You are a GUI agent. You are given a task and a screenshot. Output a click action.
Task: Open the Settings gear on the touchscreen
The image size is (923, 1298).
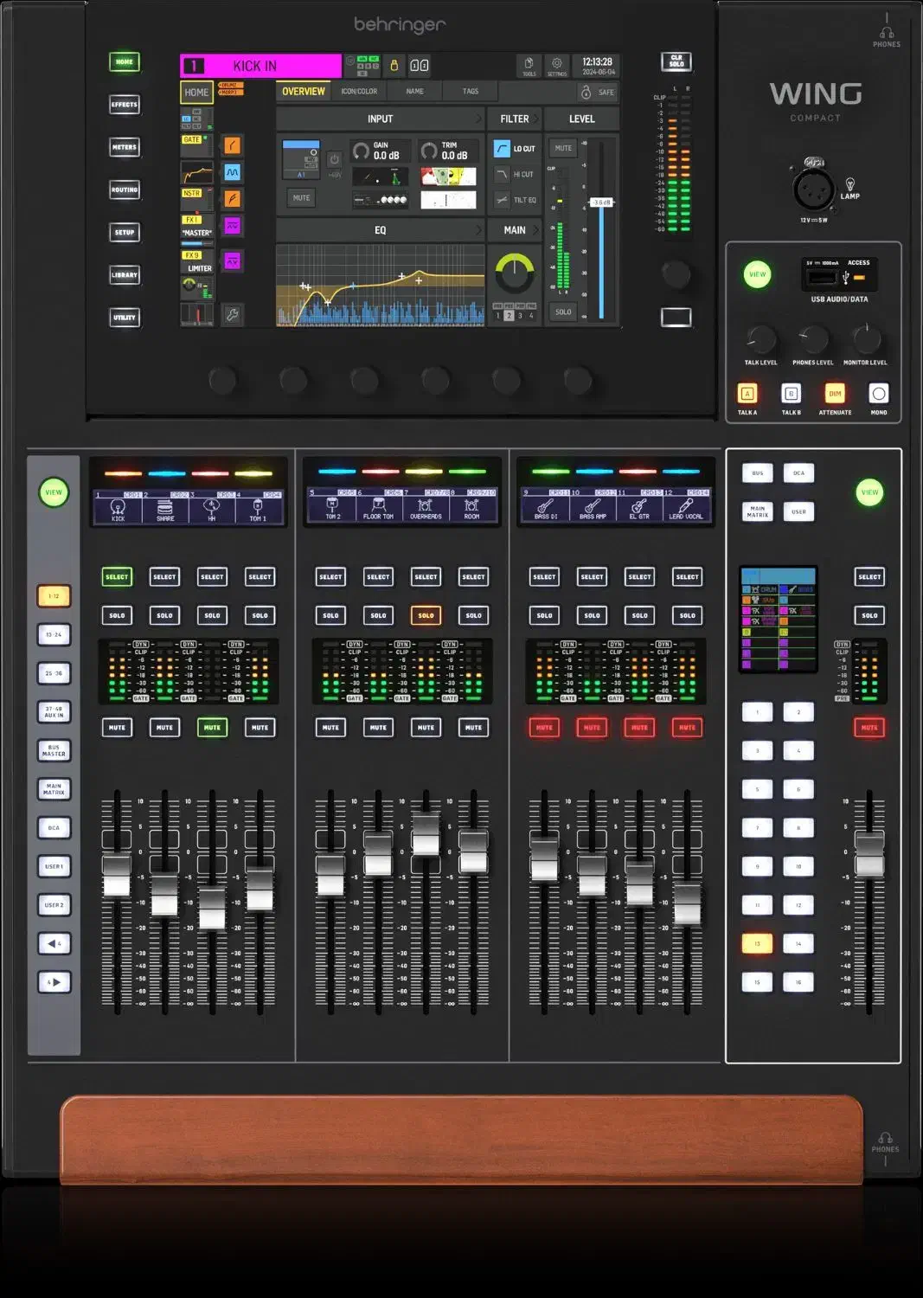point(556,65)
